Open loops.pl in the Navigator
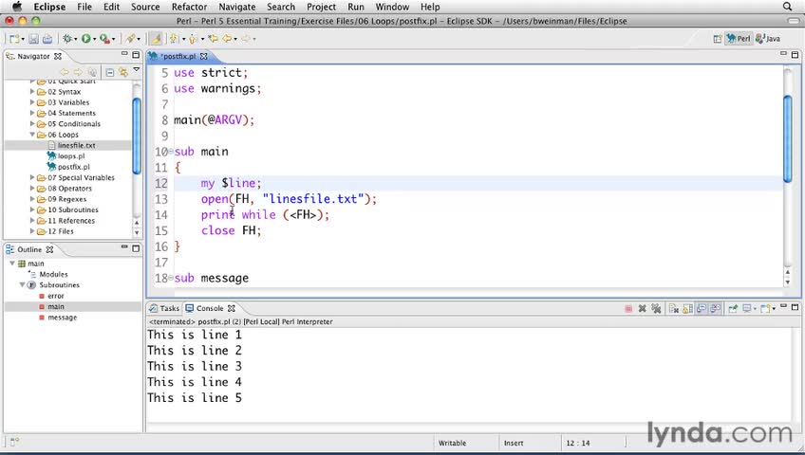 (71, 156)
